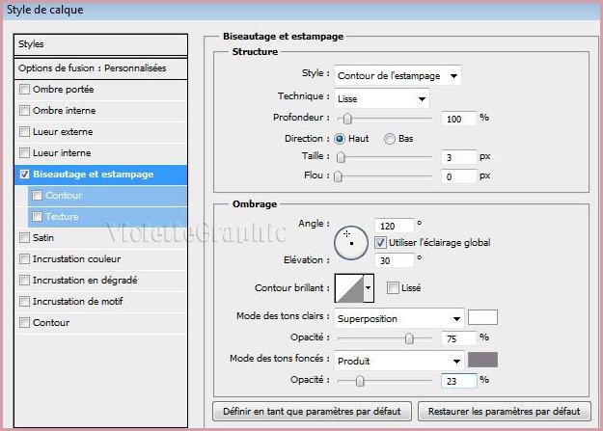This screenshot has width=603, height=431.
Task: Expand Mode des tons foncés dropdown
Action: tap(398, 360)
